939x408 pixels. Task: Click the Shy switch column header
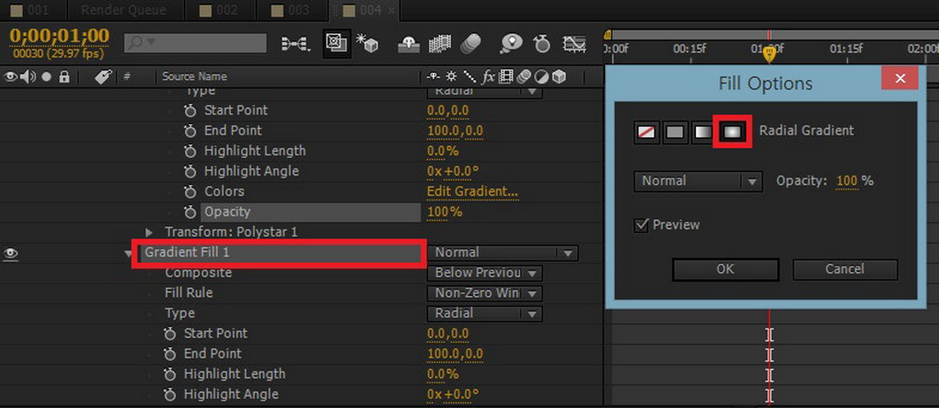click(x=433, y=76)
